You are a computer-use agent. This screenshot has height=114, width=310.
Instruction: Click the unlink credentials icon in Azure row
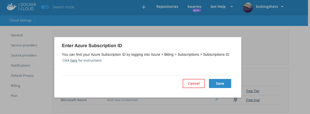pyautogui.click(x=235, y=100)
